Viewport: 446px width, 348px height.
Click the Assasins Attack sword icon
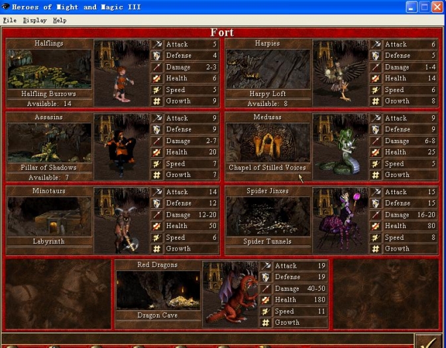click(156, 118)
